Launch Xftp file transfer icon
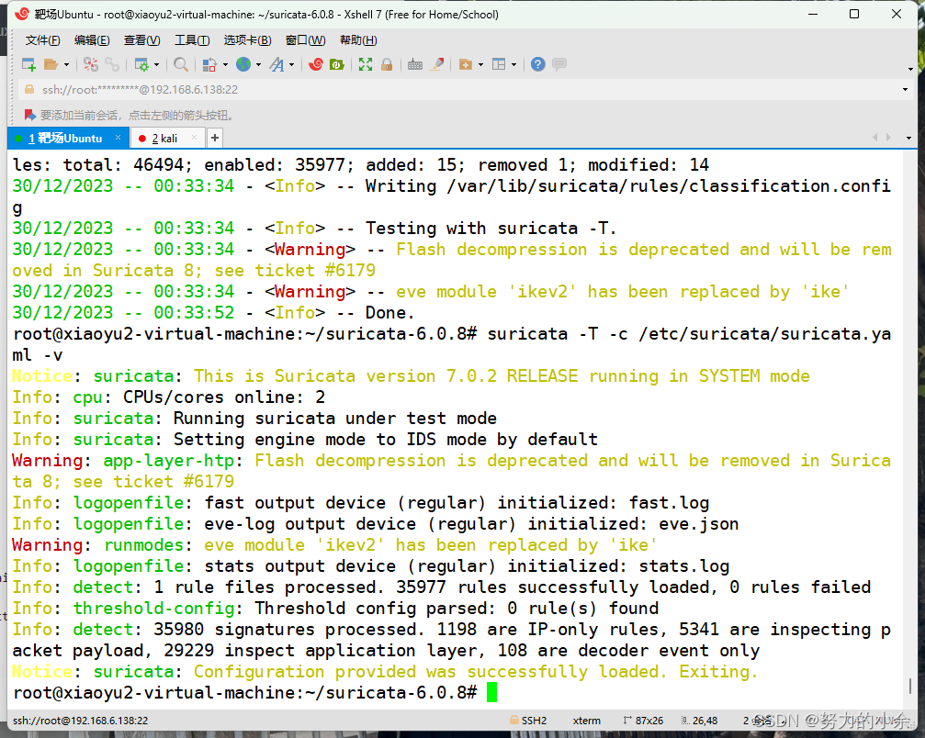 (335, 64)
